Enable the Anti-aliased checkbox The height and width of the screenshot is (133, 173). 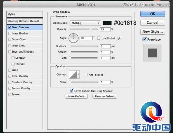tap(85, 75)
